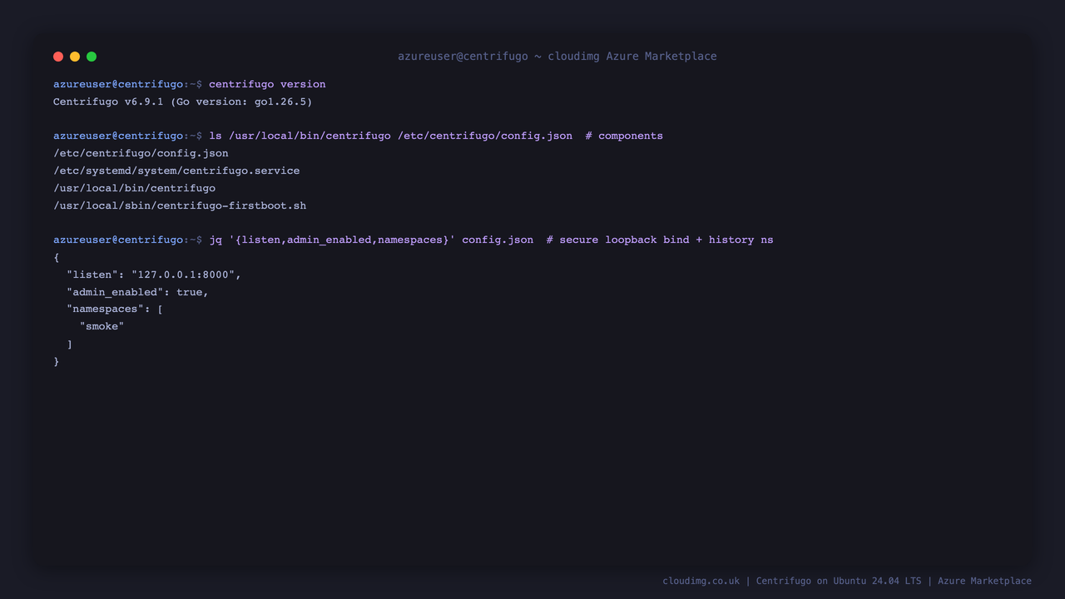The image size is (1065, 599).
Task: Click the '# components' comment
Action: coord(624,136)
